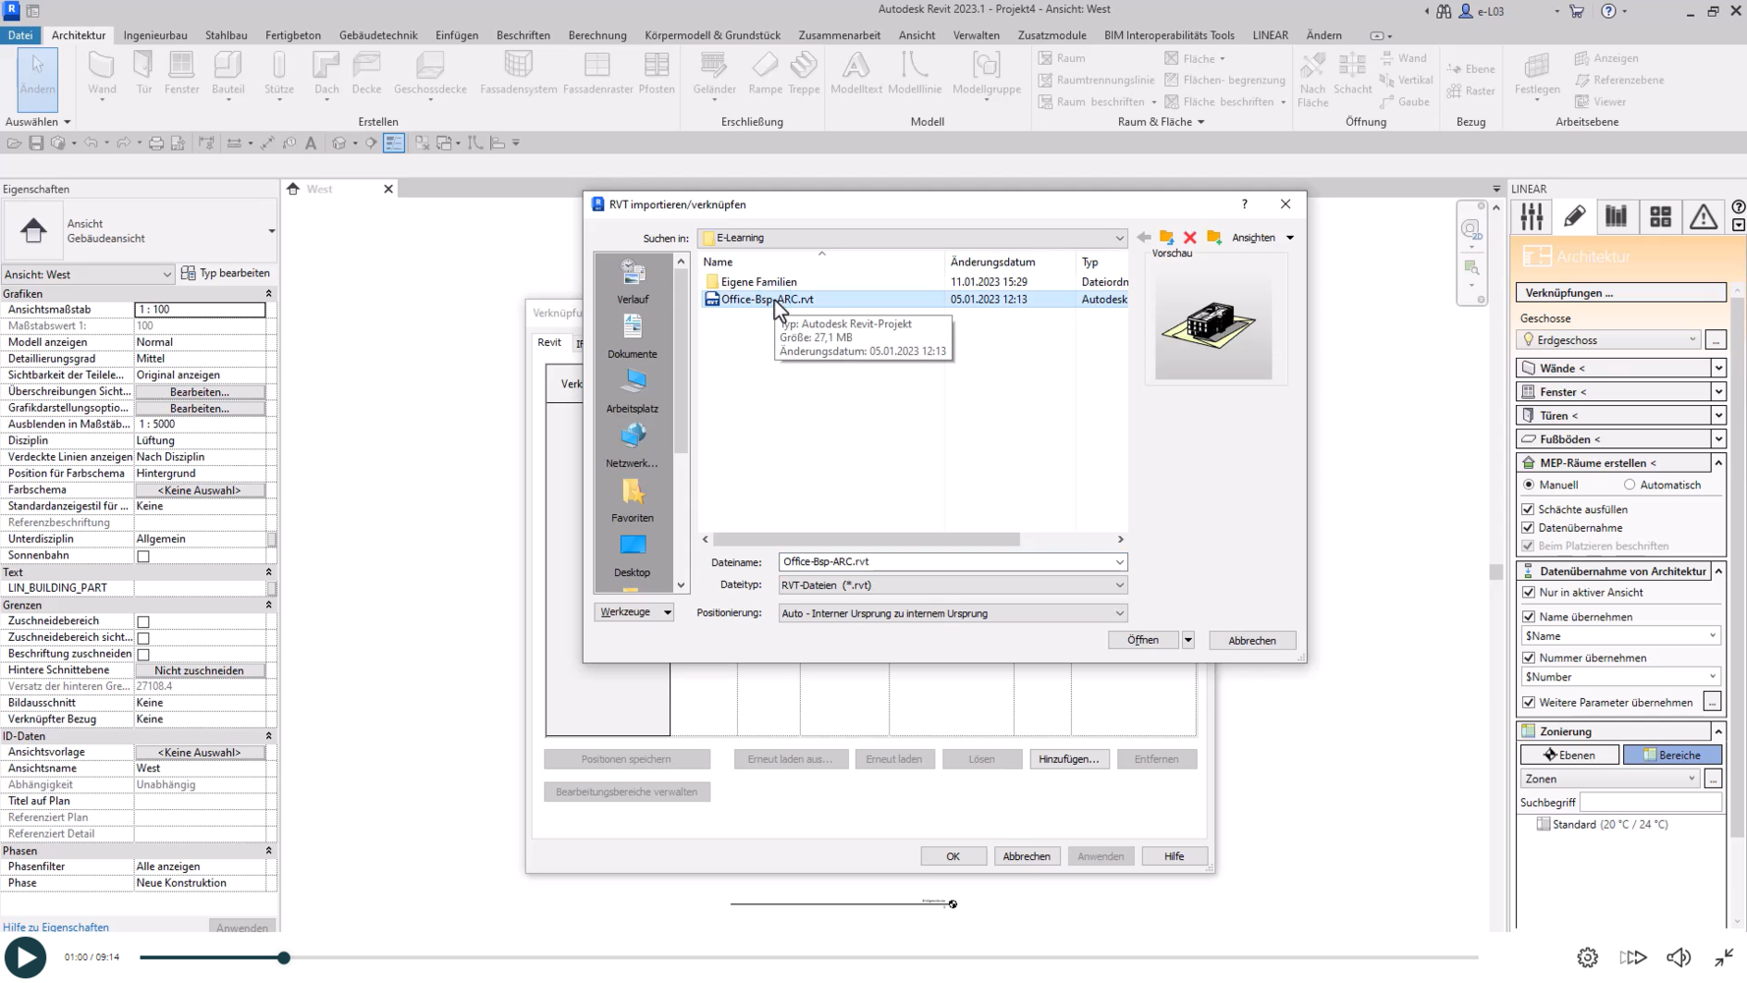Open the Zonen dropdown
The width and height of the screenshot is (1747, 983).
[x=1610, y=779]
